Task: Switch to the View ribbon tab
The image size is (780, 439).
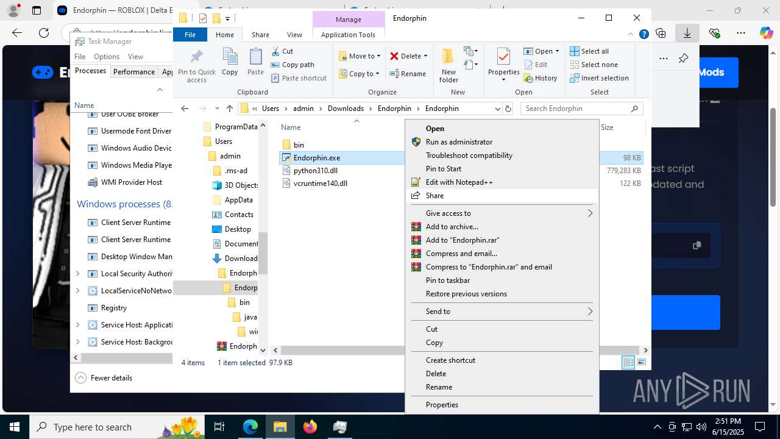Action: tap(294, 35)
